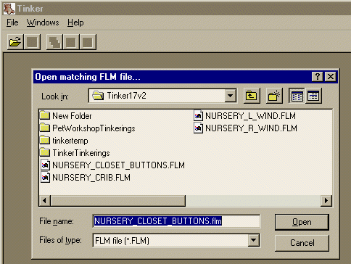The image size is (351, 264).
Task: Go up one folder level
Action: pyautogui.click(x=252, y=96)
